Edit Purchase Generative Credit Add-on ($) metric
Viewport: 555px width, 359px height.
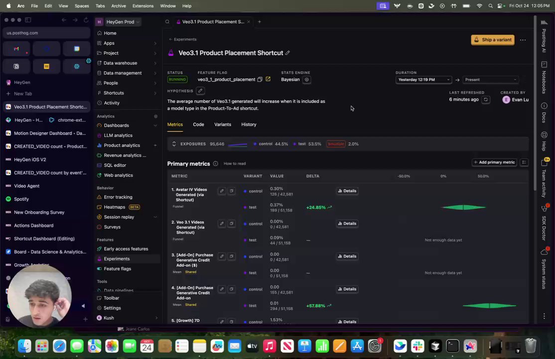(222, 256)
